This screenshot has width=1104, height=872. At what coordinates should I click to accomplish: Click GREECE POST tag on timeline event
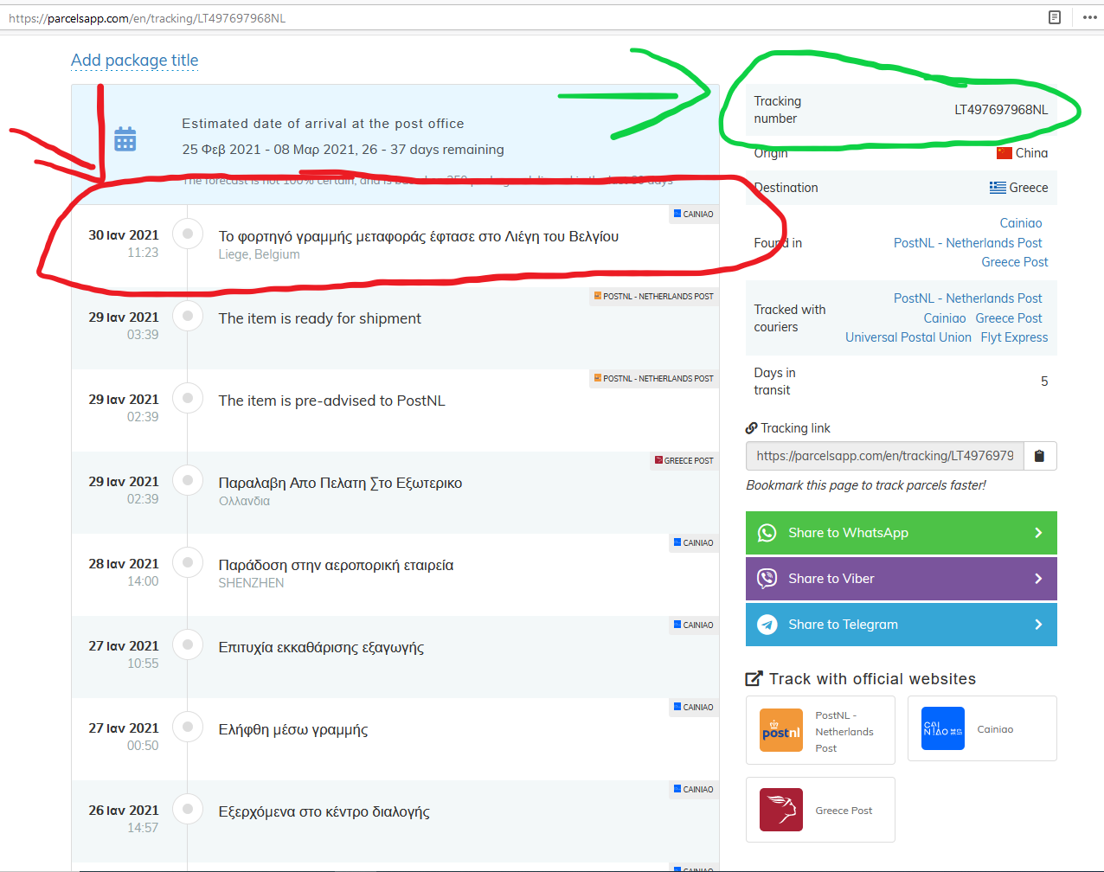pos(684,460)
